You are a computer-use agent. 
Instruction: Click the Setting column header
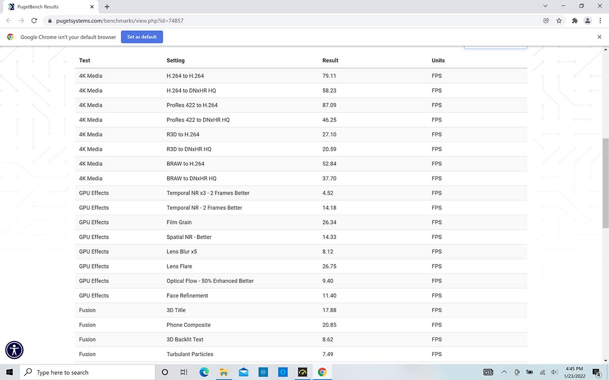tap(176, 60)
